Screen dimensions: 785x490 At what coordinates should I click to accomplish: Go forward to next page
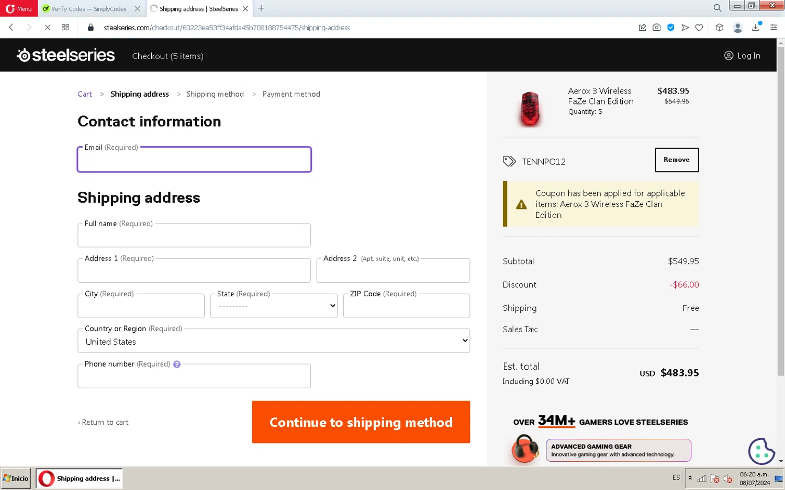pos(29,28)
